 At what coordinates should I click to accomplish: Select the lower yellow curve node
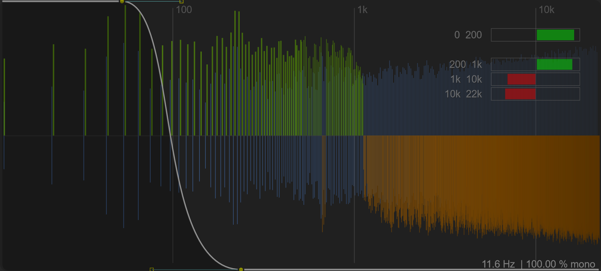[241, 269]
